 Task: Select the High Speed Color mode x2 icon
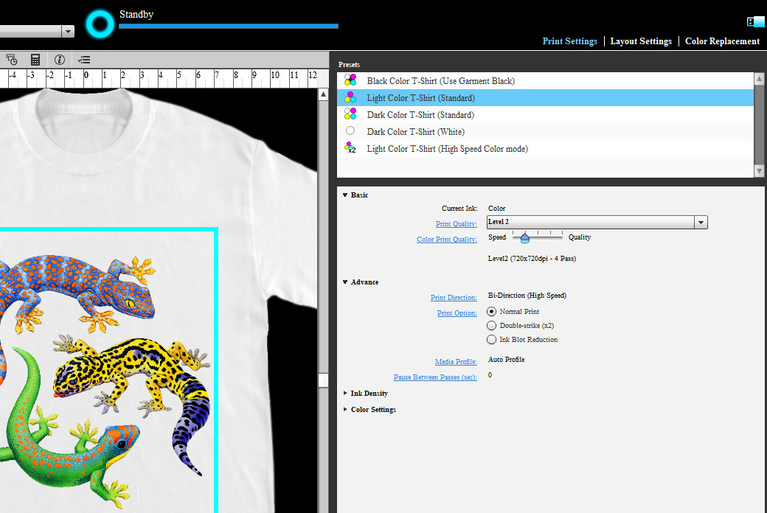coord(350,148)
